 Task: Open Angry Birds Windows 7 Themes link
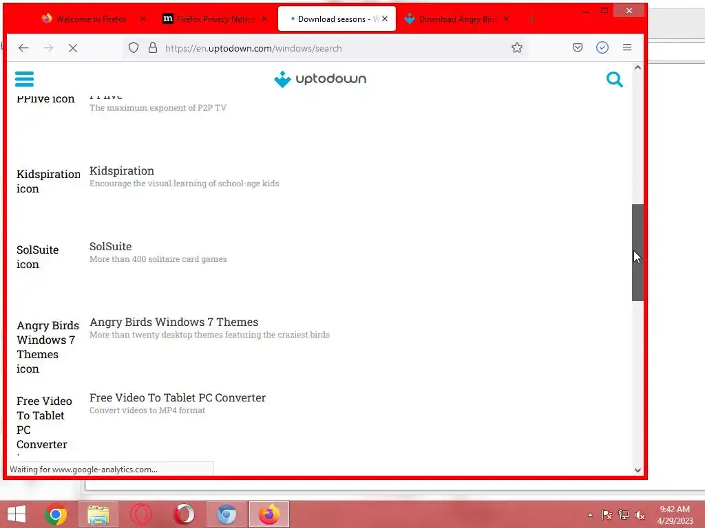[174, 322]
